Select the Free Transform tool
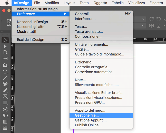Viewport: 166px width, 133px height. click(x=5, y=115)
